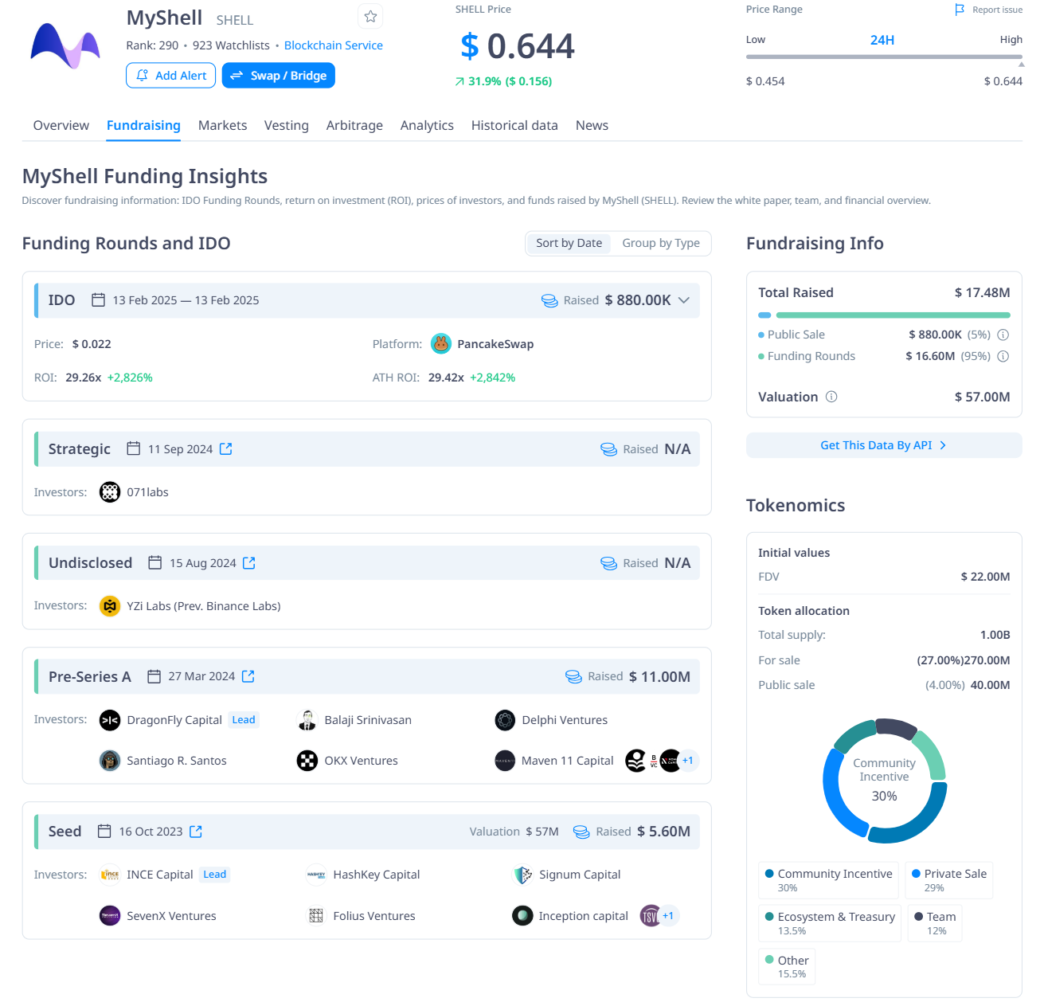Click the Swap / Bridge button
This screenshot has height=1006, width=1044.
point(279,76)
